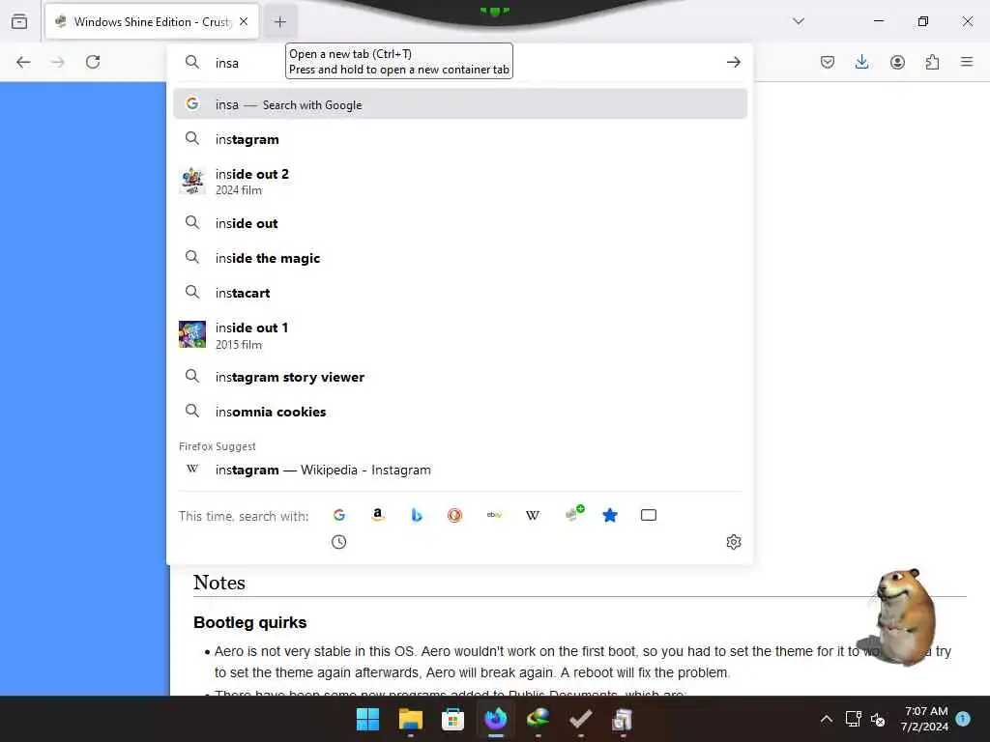Choose inside out 1 2015 film suggestion
Image resolution: width=990 pixels, height=742 pixels.
coord(459,335)
